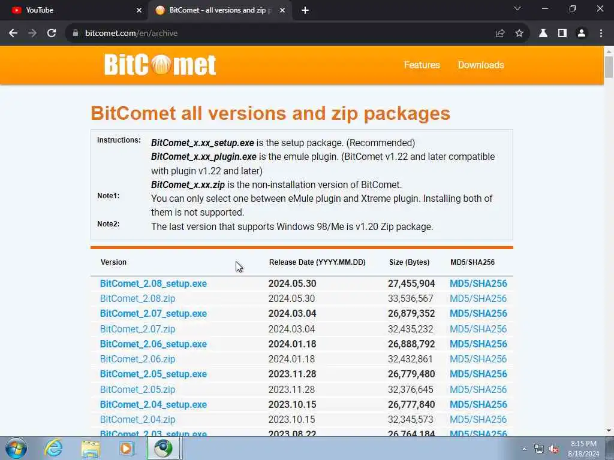Screen dimensions: 614x460
Task: Open Chrome Labs flask icon
Action: click(x=543, y=34)
